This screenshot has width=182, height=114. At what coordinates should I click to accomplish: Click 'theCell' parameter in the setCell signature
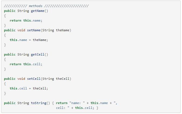[x=62, y=79]
